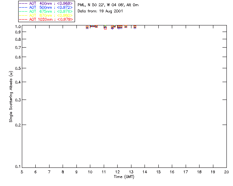This screenshot has height=186, width=233.
Task: Click the x-axis tick label '19'
Action: click(x=213, y=172)
